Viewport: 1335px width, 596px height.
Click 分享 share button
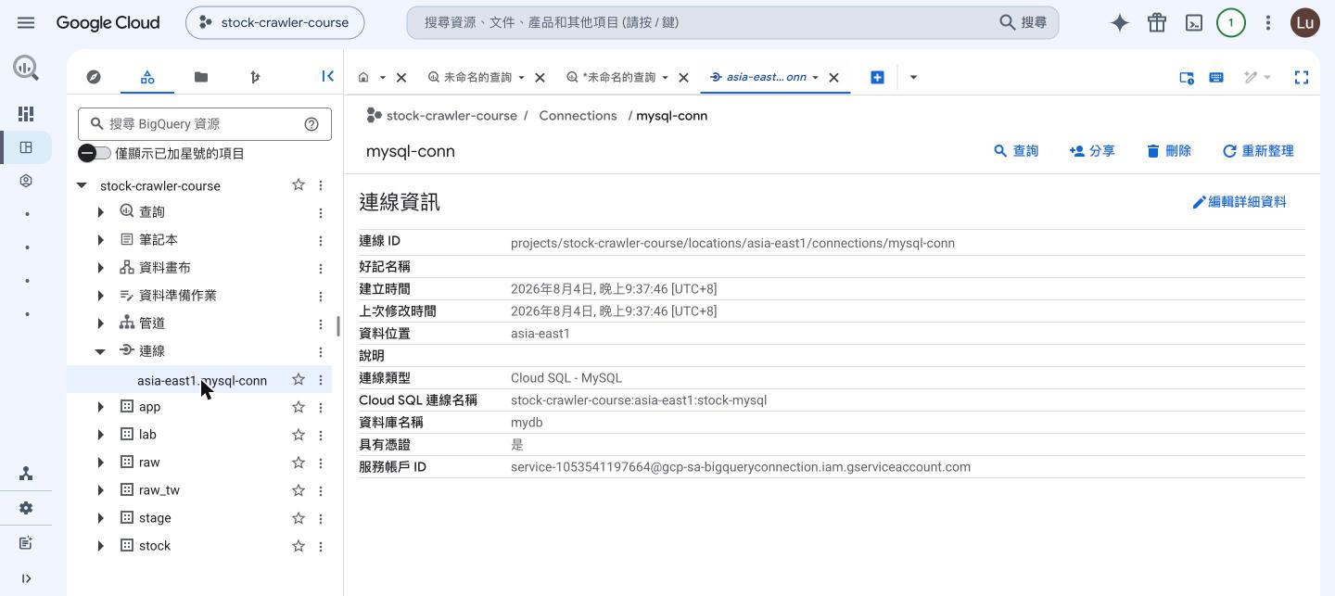point(1092,151)
